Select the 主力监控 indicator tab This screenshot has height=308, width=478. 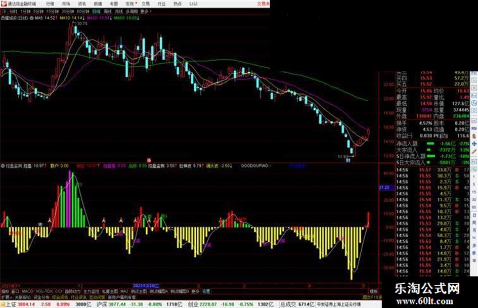point(91,291)
